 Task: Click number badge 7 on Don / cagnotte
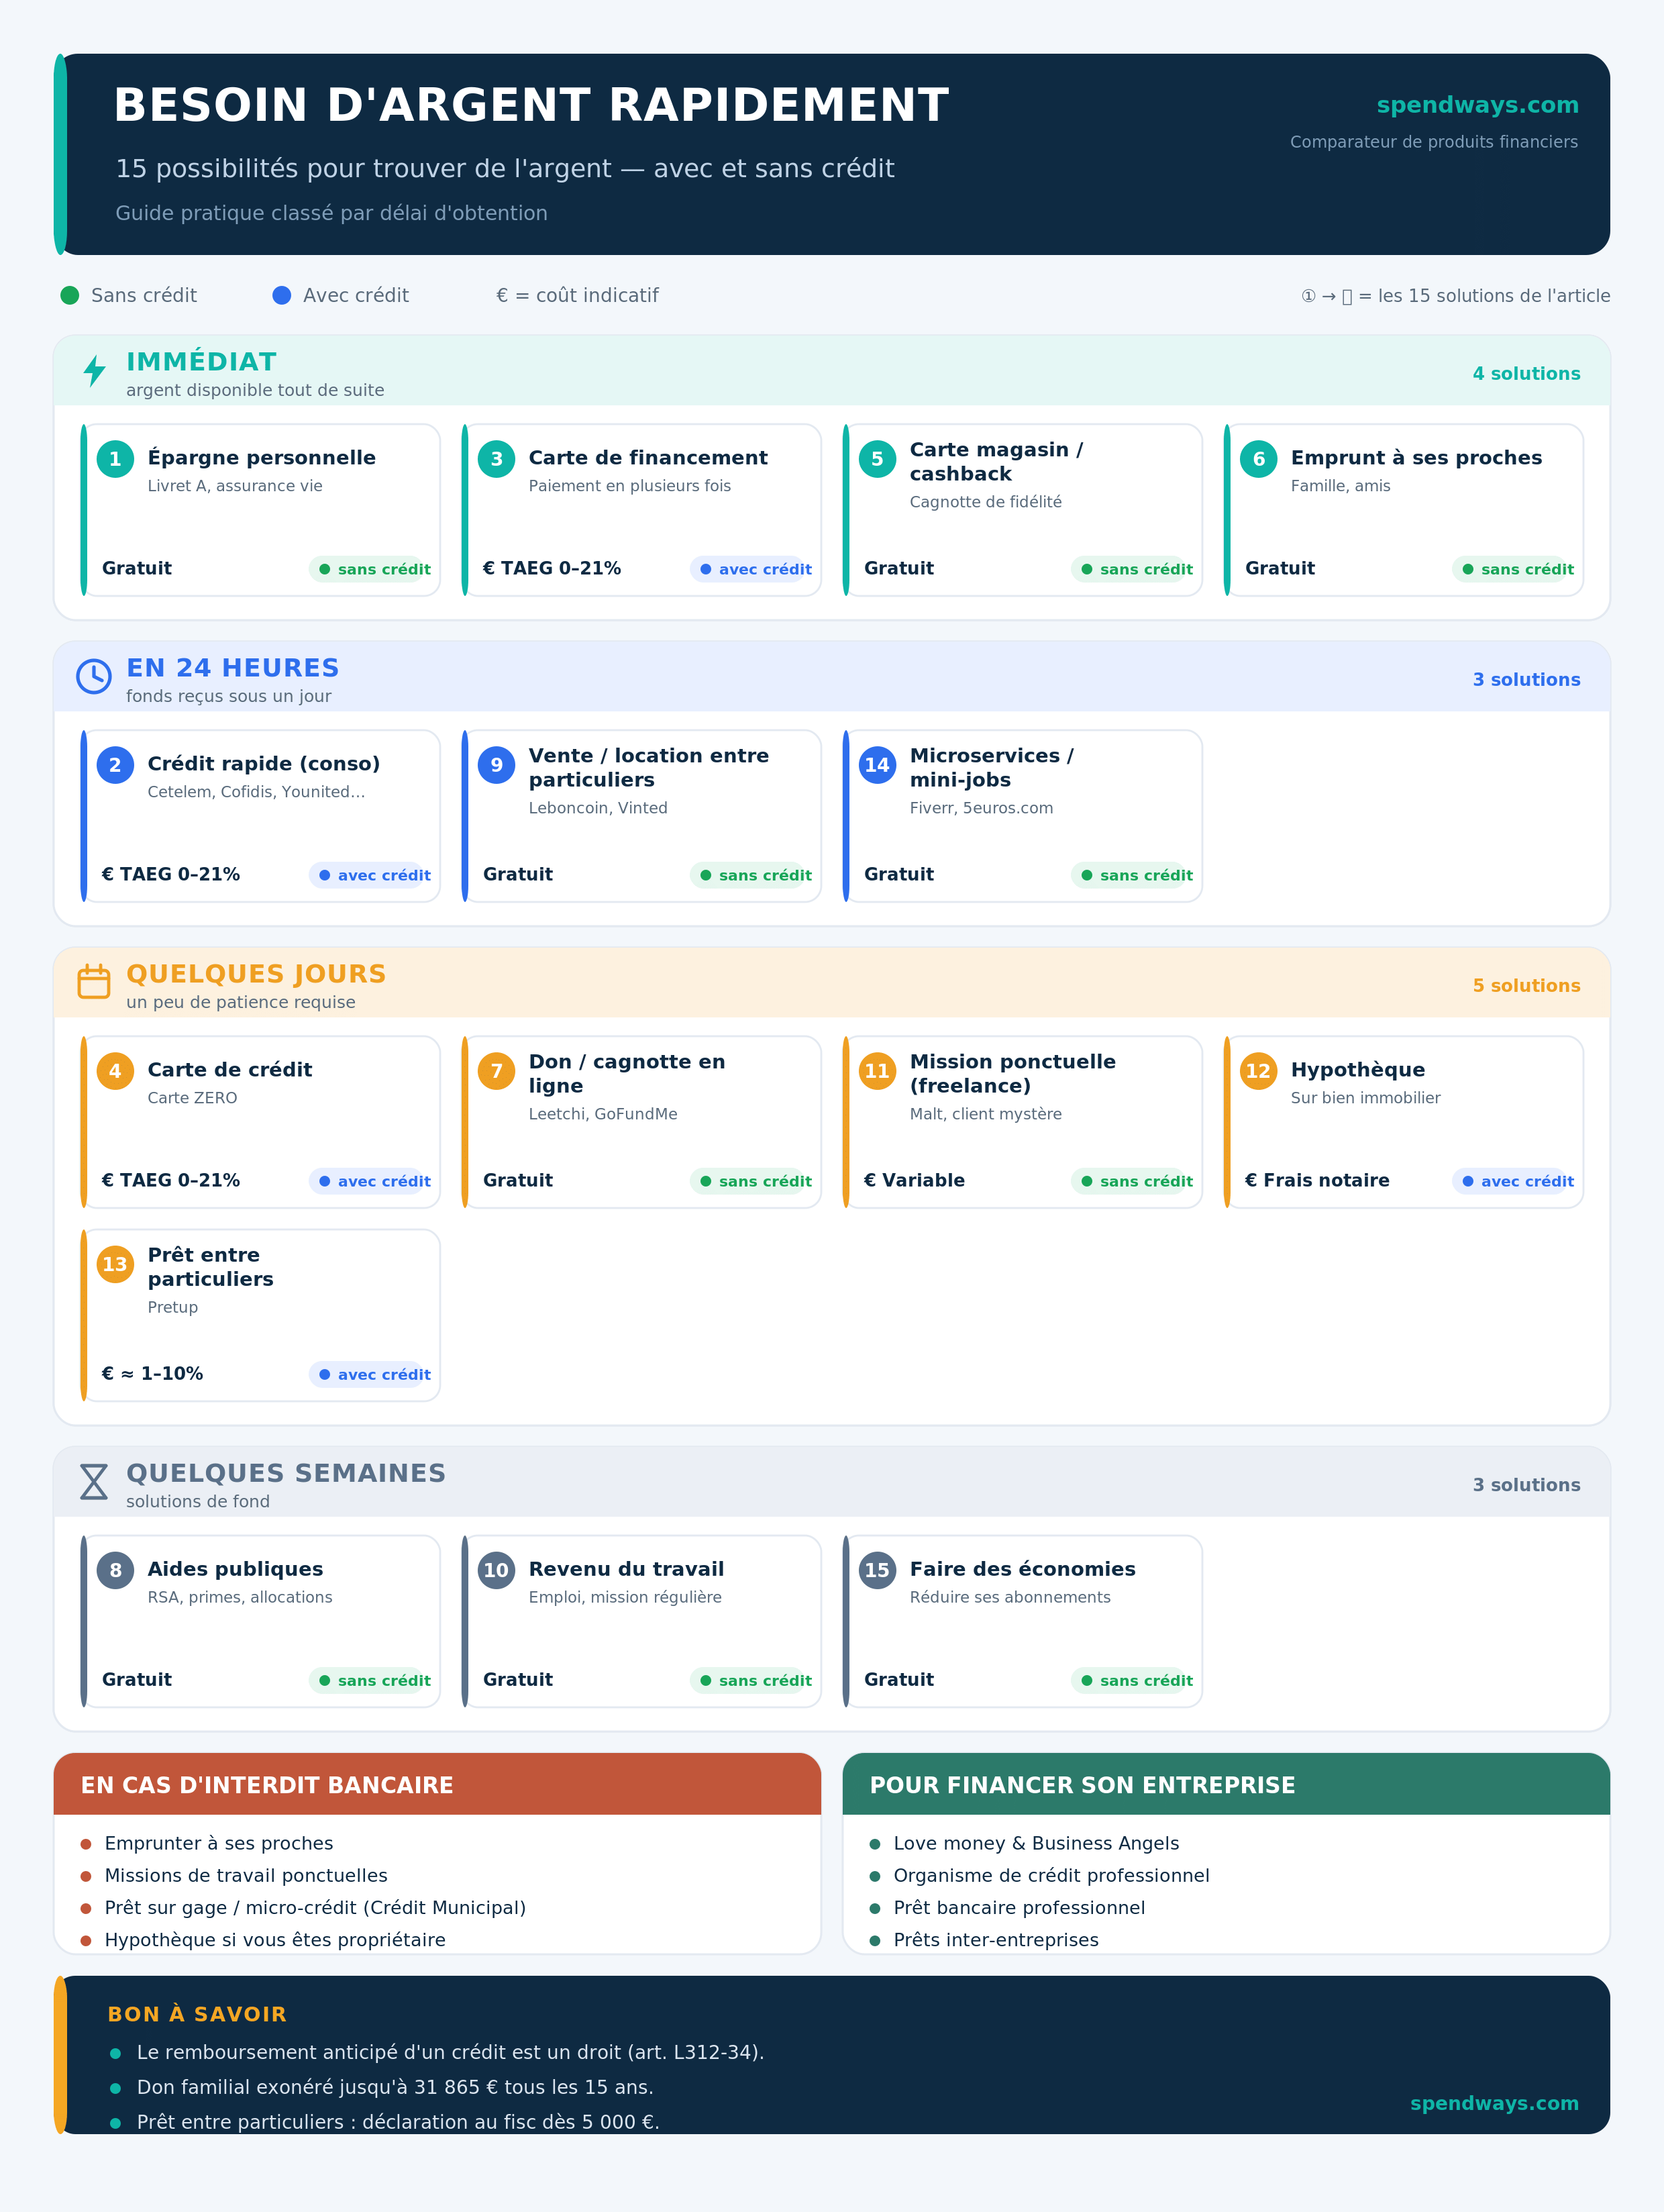pos(496,1071)
